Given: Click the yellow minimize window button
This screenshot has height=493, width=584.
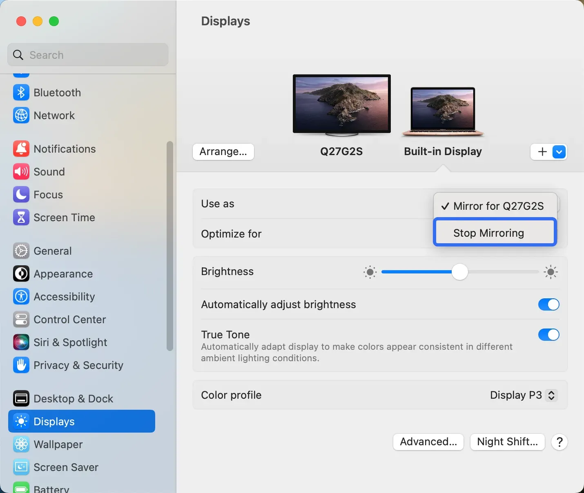Looking at the screenshot, I should (x=38, y=21).
